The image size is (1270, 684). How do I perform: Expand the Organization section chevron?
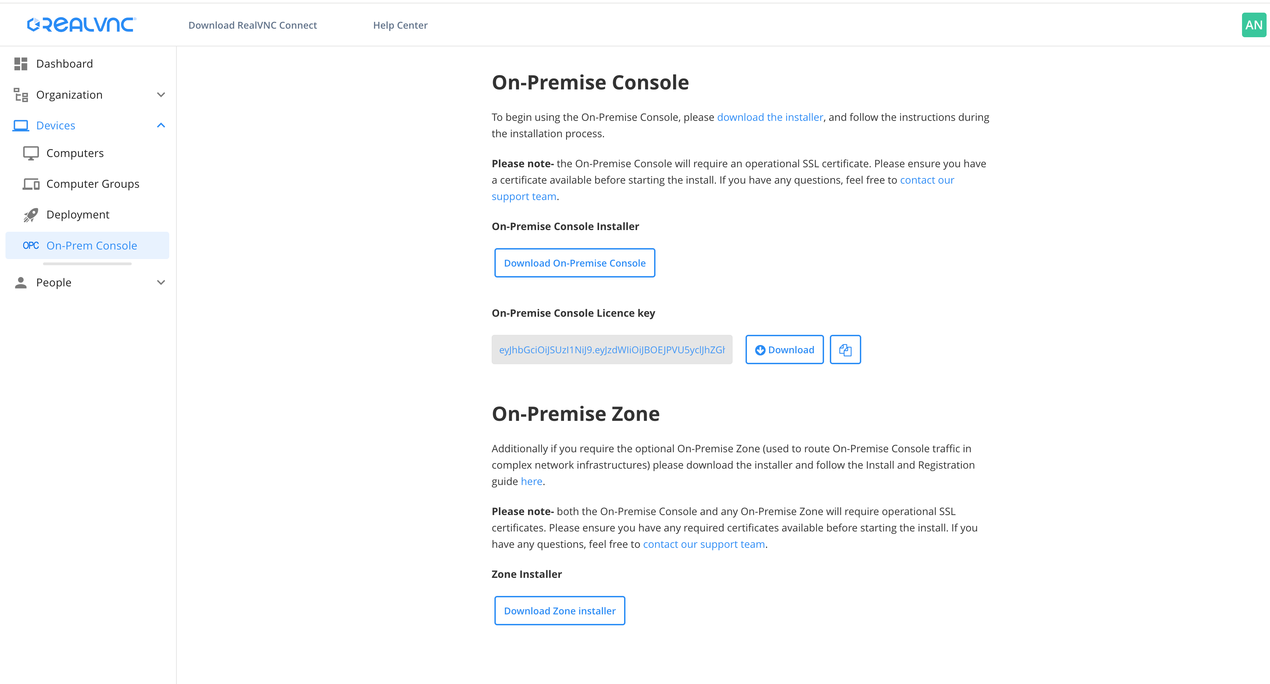[x=161, y=95]
